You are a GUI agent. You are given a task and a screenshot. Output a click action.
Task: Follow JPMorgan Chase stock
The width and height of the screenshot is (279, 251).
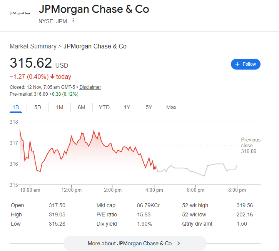(x=246, y=64)
